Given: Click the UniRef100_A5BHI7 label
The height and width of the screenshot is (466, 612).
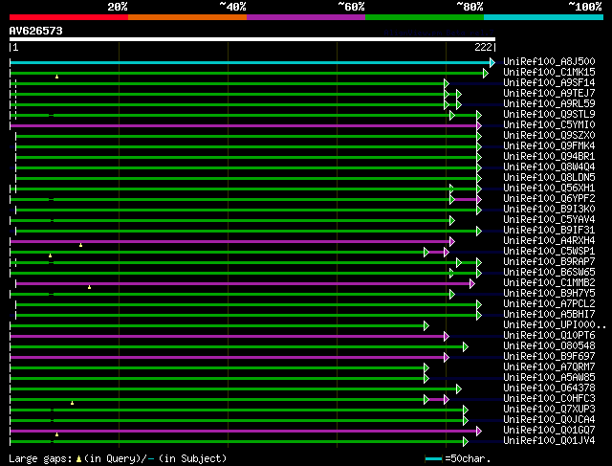Looking at the screenshot, I should tap(549, 314).
